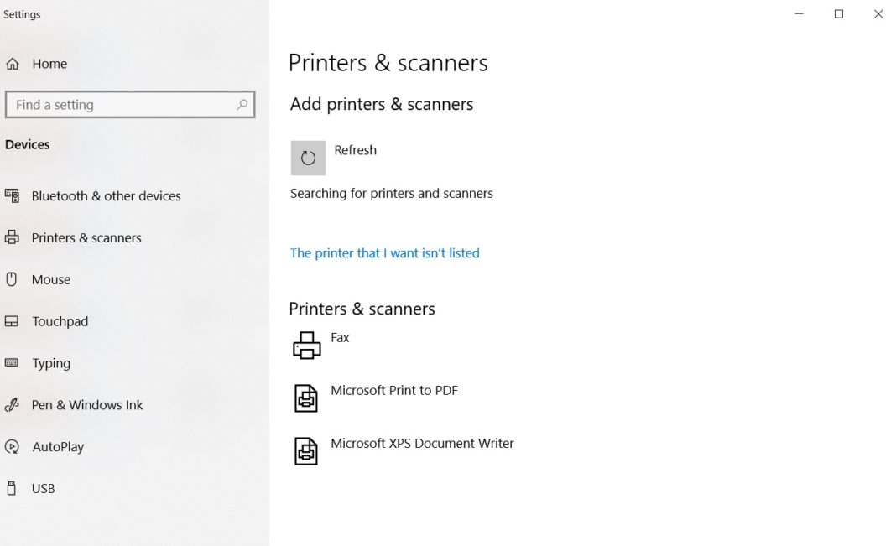Open 'The printer that I want isn't listed'
This screenshot has width=896, height=546.
click(x=385, y=252)
